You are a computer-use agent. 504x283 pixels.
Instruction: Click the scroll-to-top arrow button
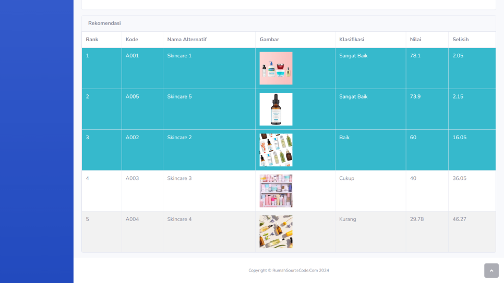tap(491, 270)
